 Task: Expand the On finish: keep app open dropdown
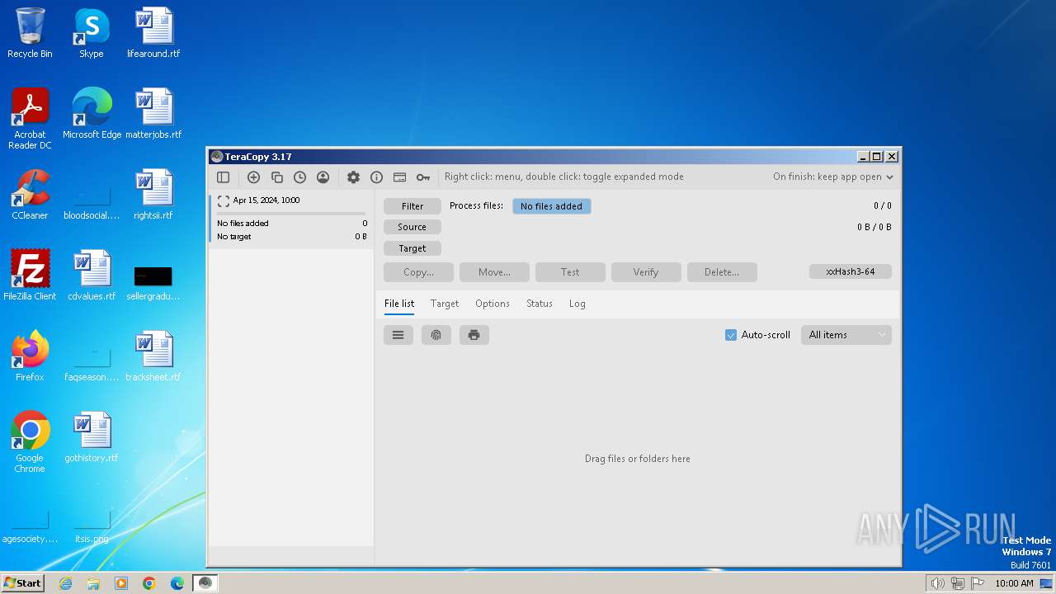[833, 177]
